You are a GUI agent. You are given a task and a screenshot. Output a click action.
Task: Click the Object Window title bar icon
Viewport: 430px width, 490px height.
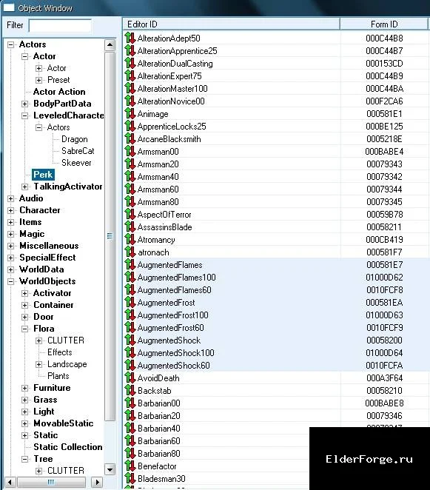[8, 7]
